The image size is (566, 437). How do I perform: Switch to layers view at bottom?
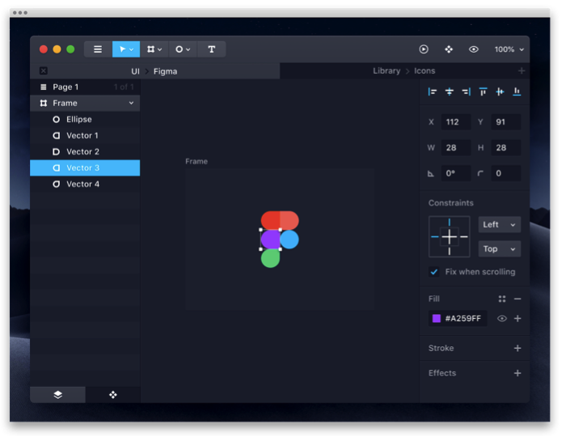pyautogui.click(x=58, y=395)
